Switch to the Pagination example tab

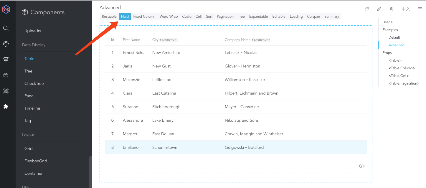(x=225, y=17)
